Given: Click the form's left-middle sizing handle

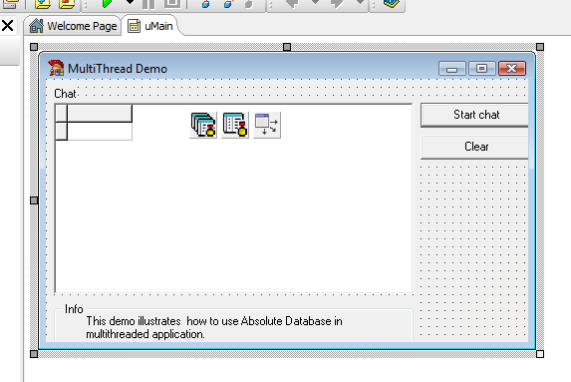Looking at the screenshot, I should click(34, 200).
